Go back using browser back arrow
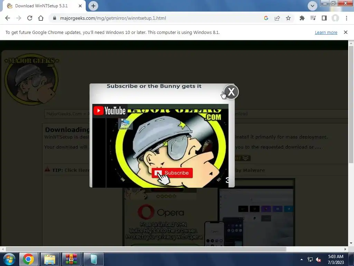Screen dimensions: 354x266 8,18
